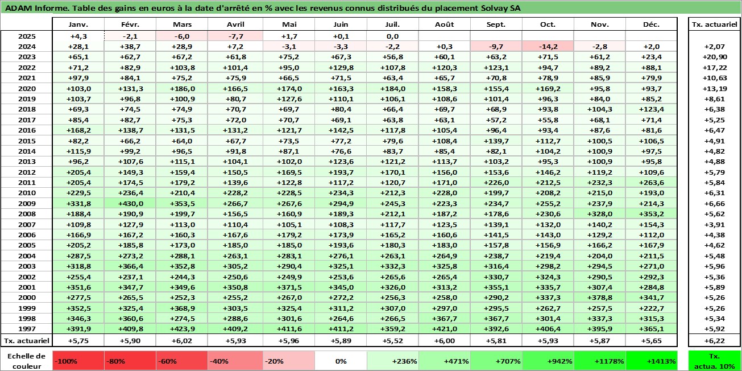Click the 2025 Juil. cell 0,0

393,36
